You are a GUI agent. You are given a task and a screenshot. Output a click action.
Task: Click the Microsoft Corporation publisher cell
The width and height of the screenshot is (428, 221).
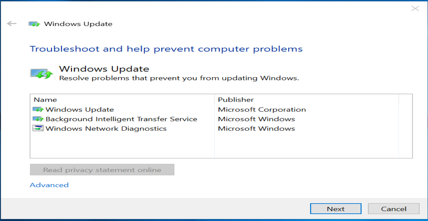pos(262,109)
